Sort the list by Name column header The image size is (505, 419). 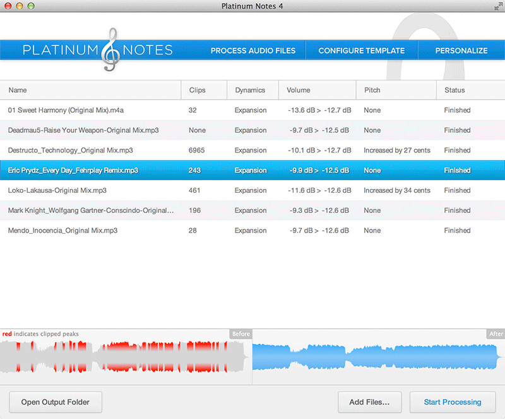click(18, 90)
